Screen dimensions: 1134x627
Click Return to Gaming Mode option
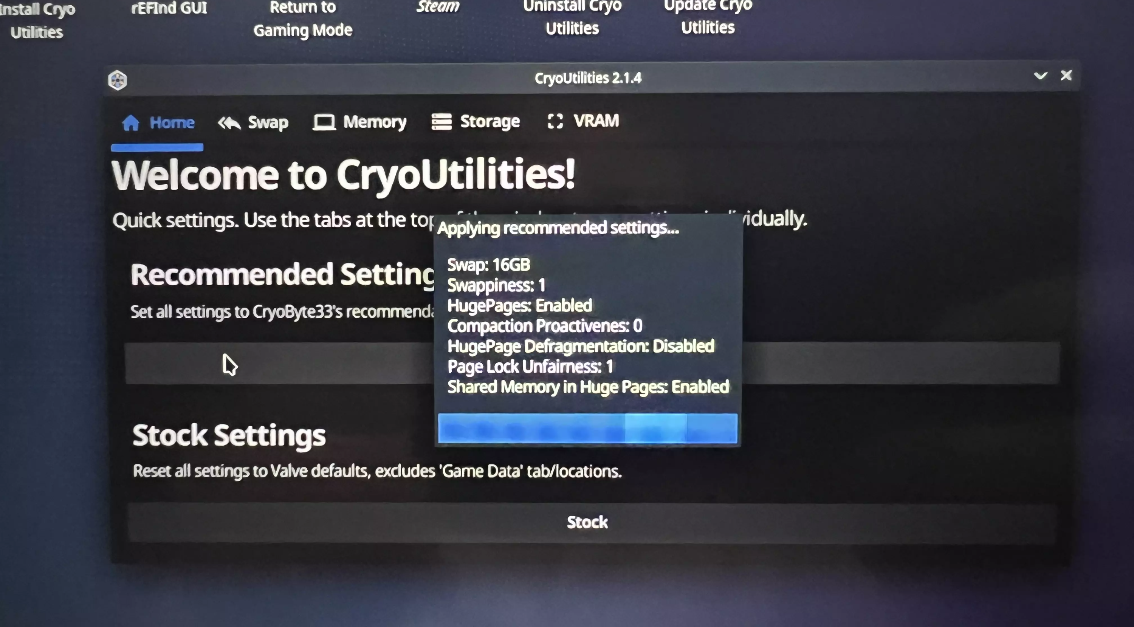[x=302, y=19]
